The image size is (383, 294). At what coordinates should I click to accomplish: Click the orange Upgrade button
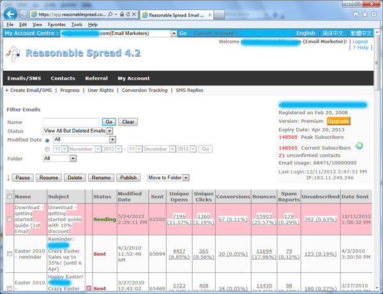338,121
